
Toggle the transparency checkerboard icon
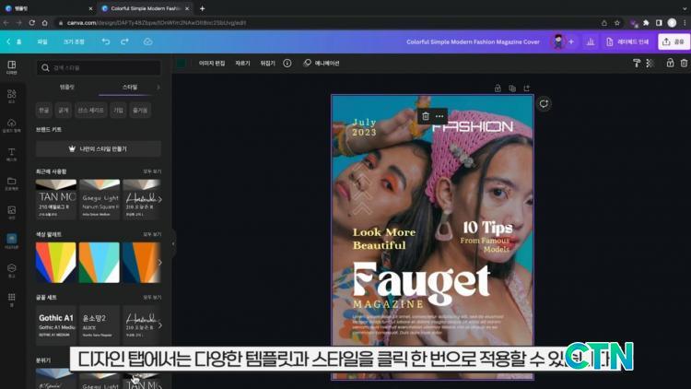click(x=650, y=63)
